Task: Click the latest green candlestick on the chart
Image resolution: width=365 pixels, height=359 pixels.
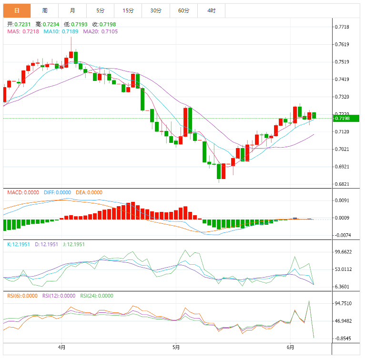Action: [314, 115]
